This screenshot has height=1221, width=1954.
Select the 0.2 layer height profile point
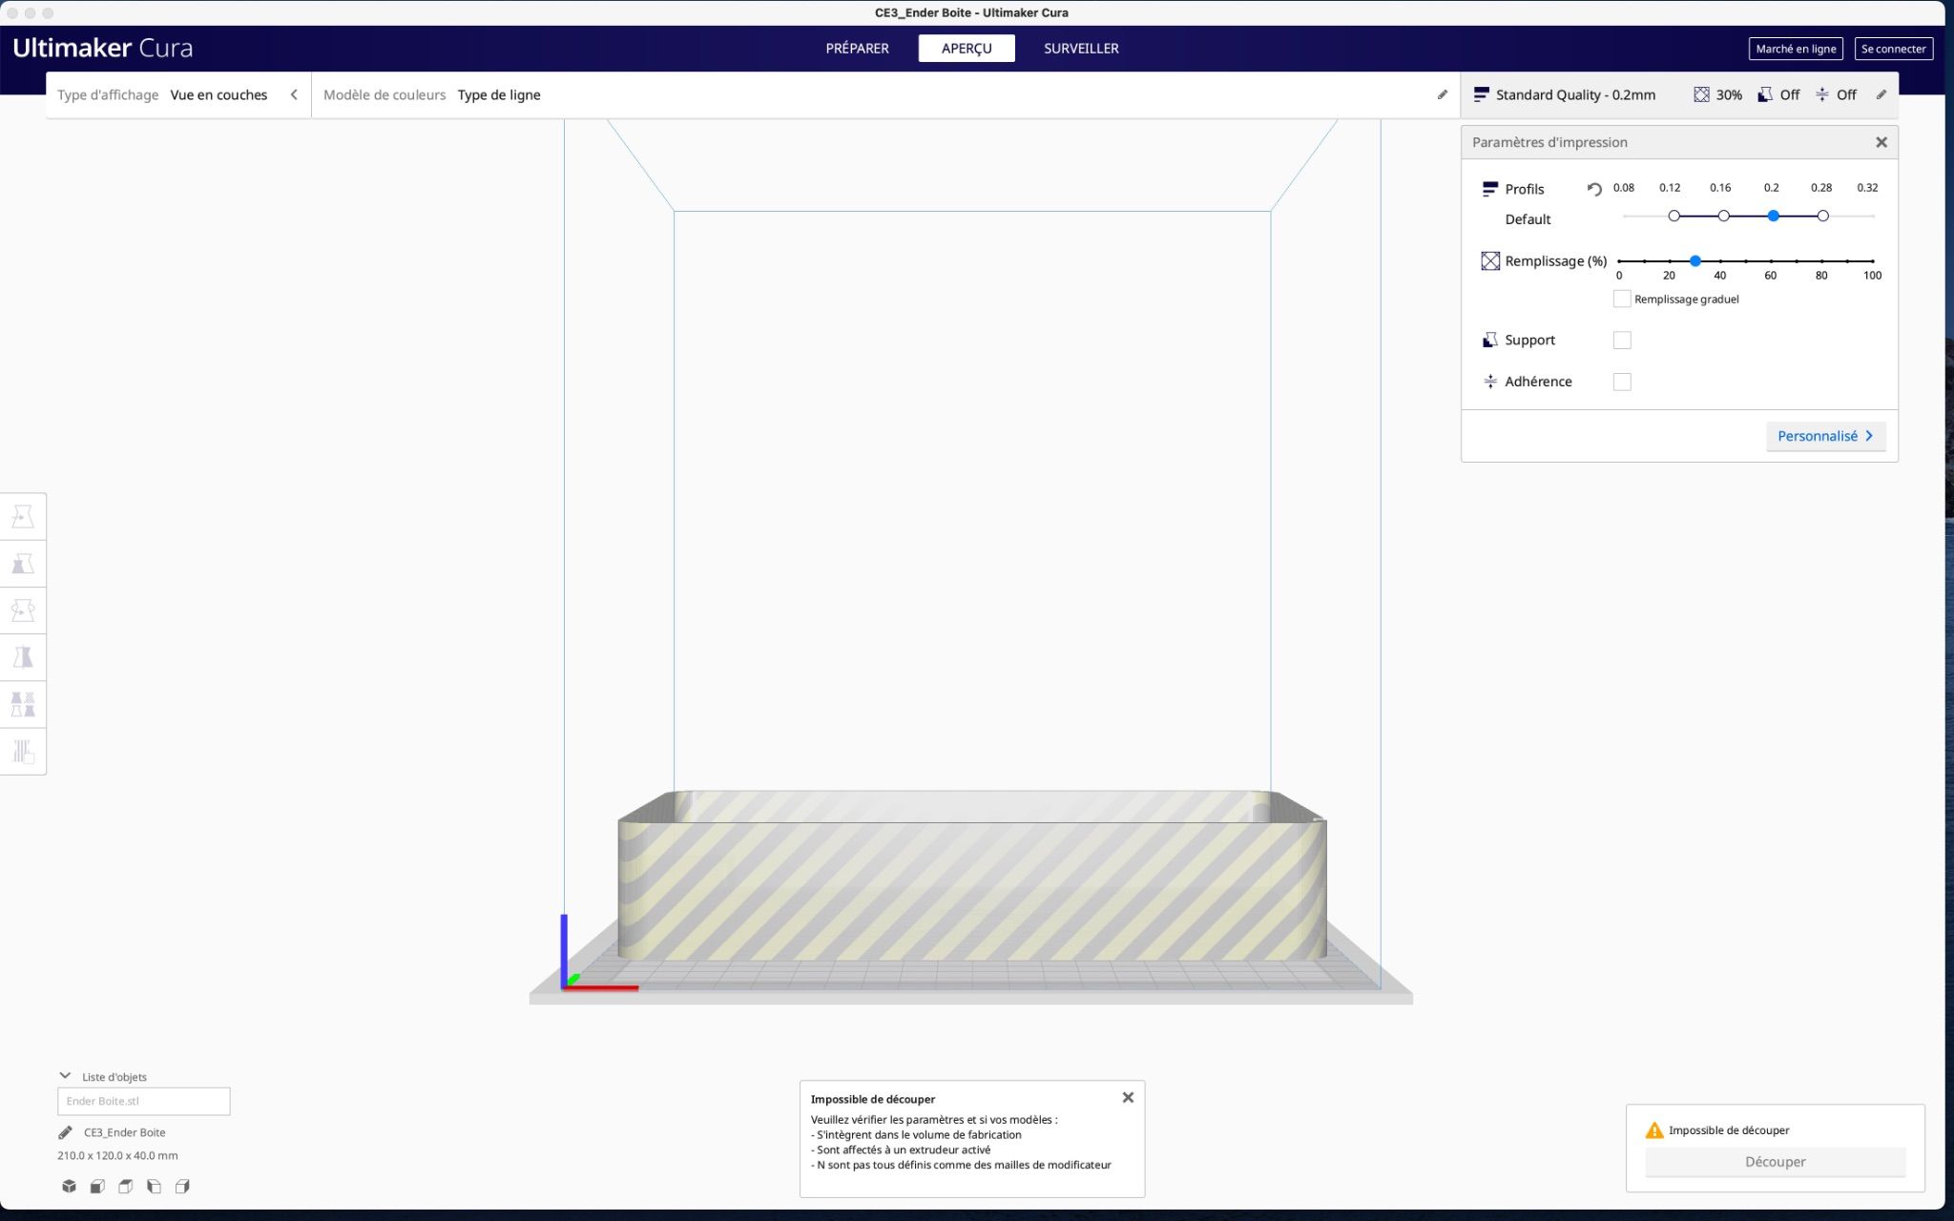pos(1773,217)
